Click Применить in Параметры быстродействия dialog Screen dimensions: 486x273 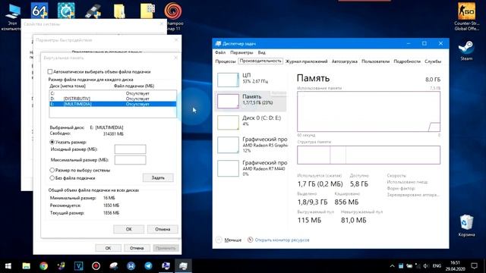[166, 248]
